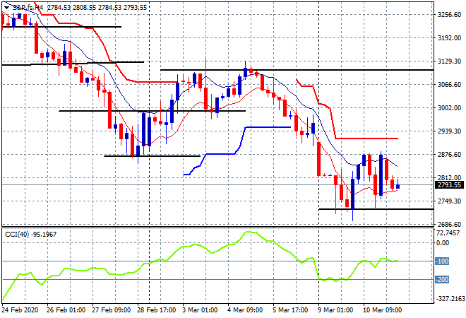The image size is (466, 318).
Task: Open the chart menu triangle beside S&P.fs
Action: tap(7, 8)
